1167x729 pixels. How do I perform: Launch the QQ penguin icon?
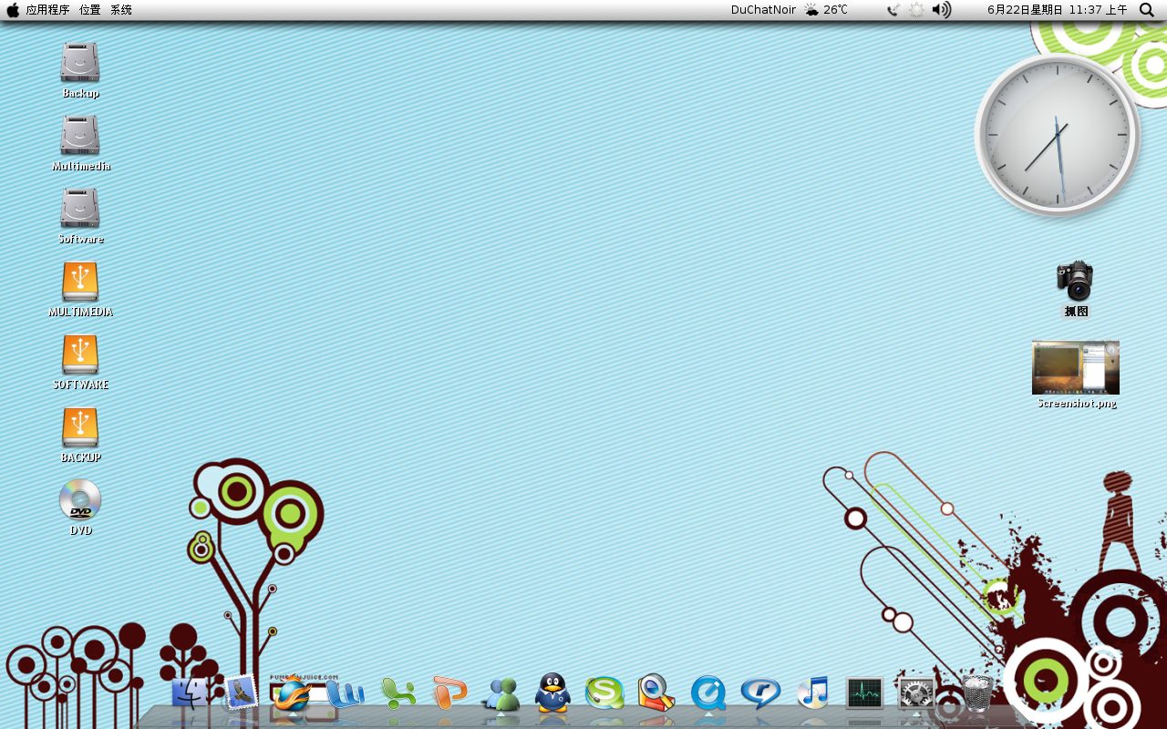pos(553,693)
